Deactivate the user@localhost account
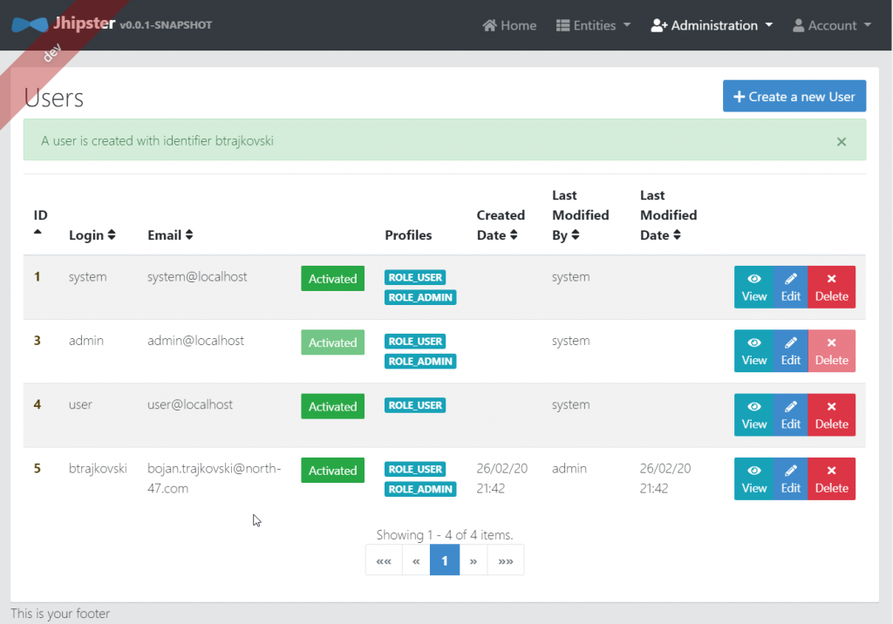The height and width of the screenshot is (624, 893). tap(332, 406)
